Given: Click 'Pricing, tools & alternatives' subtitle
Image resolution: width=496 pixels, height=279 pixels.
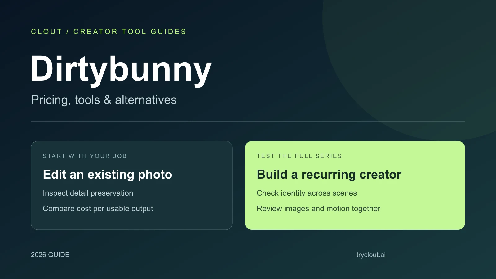Looking at the screenshot, I should [x=104, y=100].
